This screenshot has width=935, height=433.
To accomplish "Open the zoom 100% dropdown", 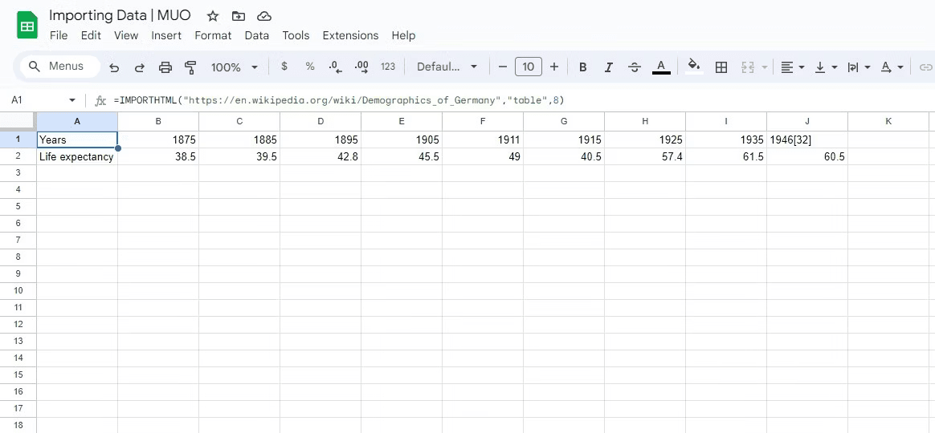I will pos(235,67).
